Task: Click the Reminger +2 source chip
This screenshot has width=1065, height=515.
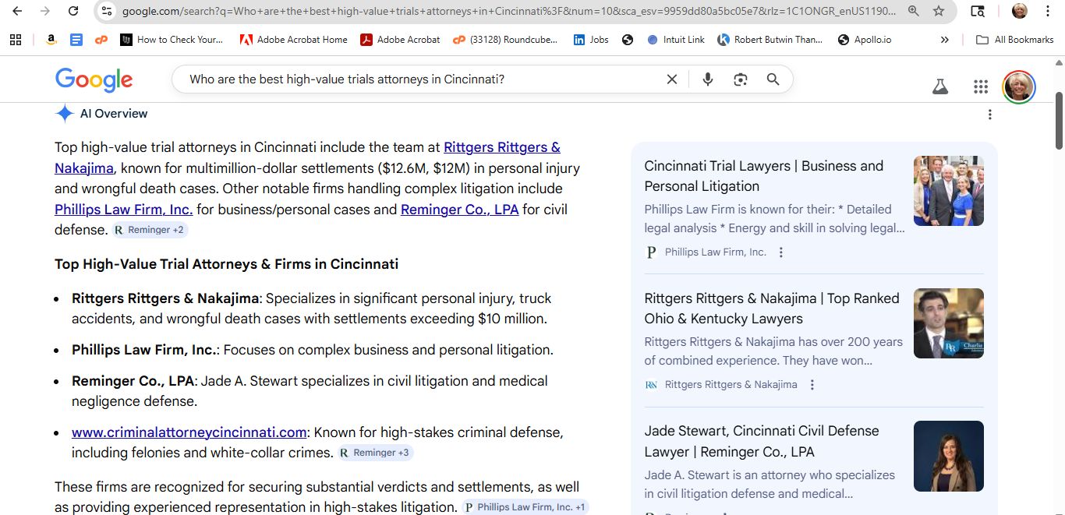Action: pyautogui.click(x=150, y=230)
